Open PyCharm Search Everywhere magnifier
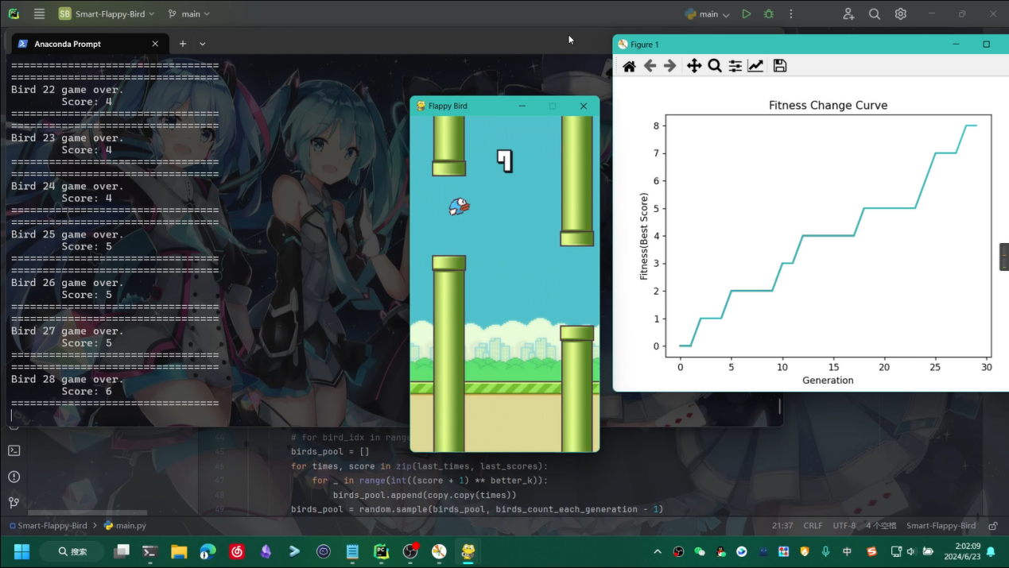Viewport: 1009px width, 568px height. (875, 14)
